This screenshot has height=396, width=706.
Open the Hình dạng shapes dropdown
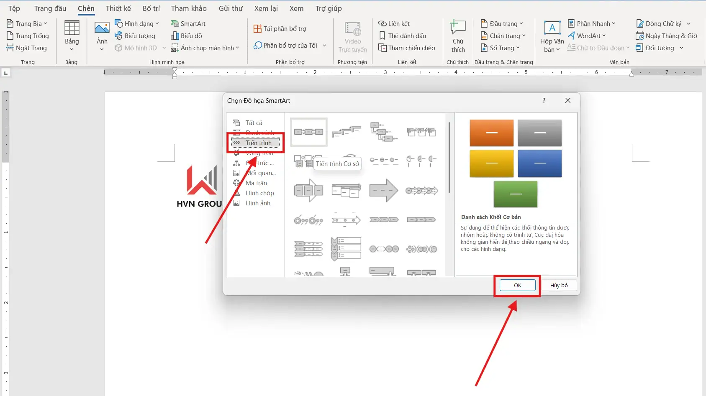click(137, 24)
